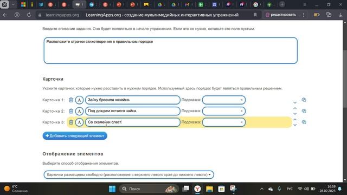Click the редактировать button in the toolbar

coord(281,15)
